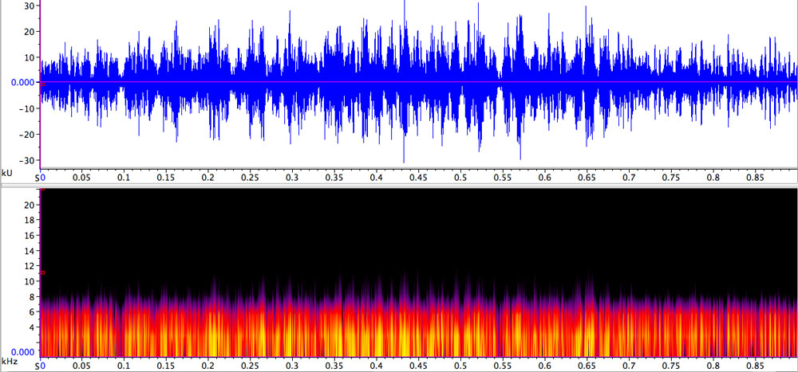Select the magenta horizontal zero line in waveform
The image size is (798, 372).
418,82
